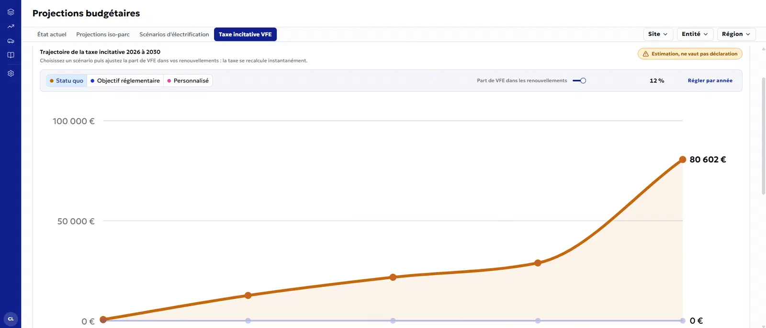Click the 12 % value
This screenshot has width=766, height=328.
coord(657,81)
